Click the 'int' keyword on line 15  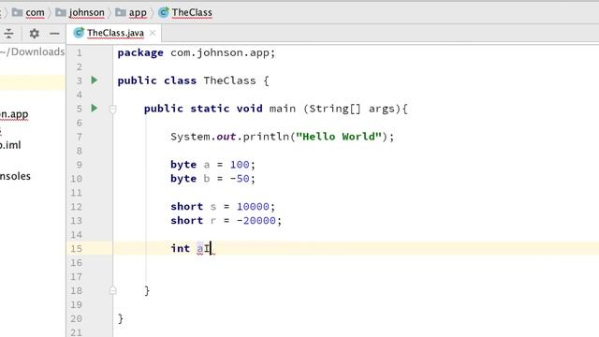[x=181, y=248]
